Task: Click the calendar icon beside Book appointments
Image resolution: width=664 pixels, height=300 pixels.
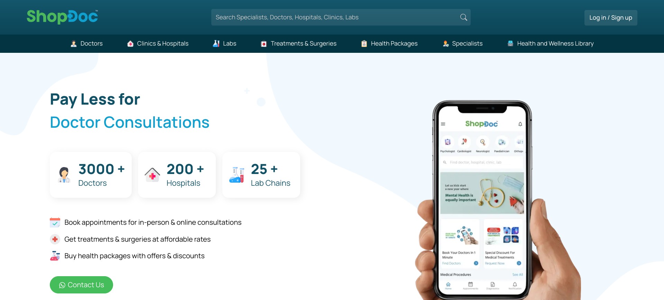Action: click(55, 222)
